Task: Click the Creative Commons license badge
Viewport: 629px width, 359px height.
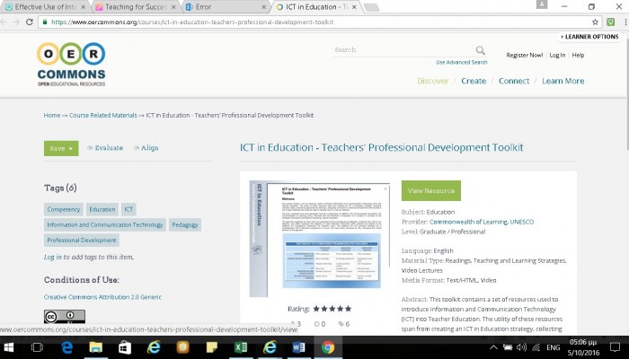Action: pos(64,316)
